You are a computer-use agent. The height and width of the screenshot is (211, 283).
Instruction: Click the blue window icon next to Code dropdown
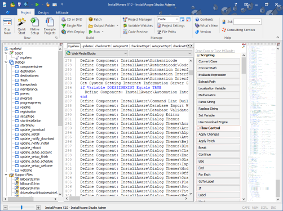[182, 19]
